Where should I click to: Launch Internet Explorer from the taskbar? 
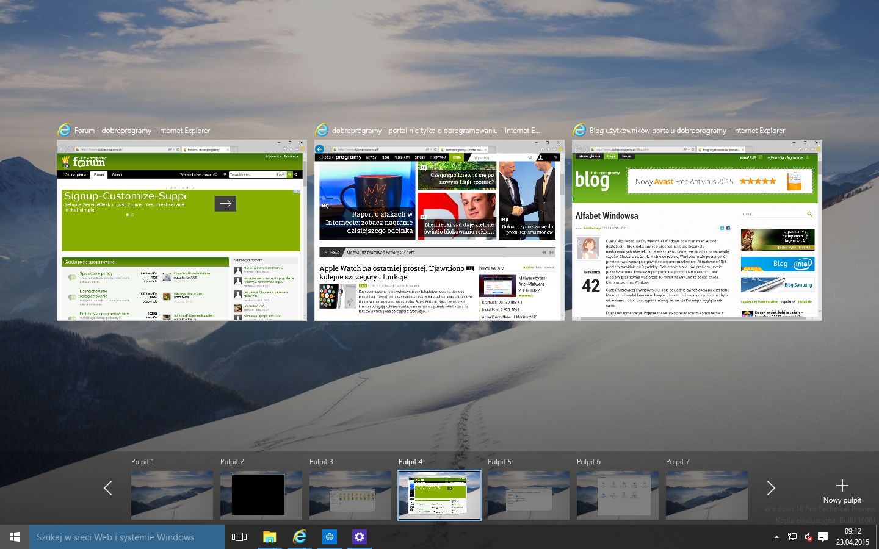point(299,537)
